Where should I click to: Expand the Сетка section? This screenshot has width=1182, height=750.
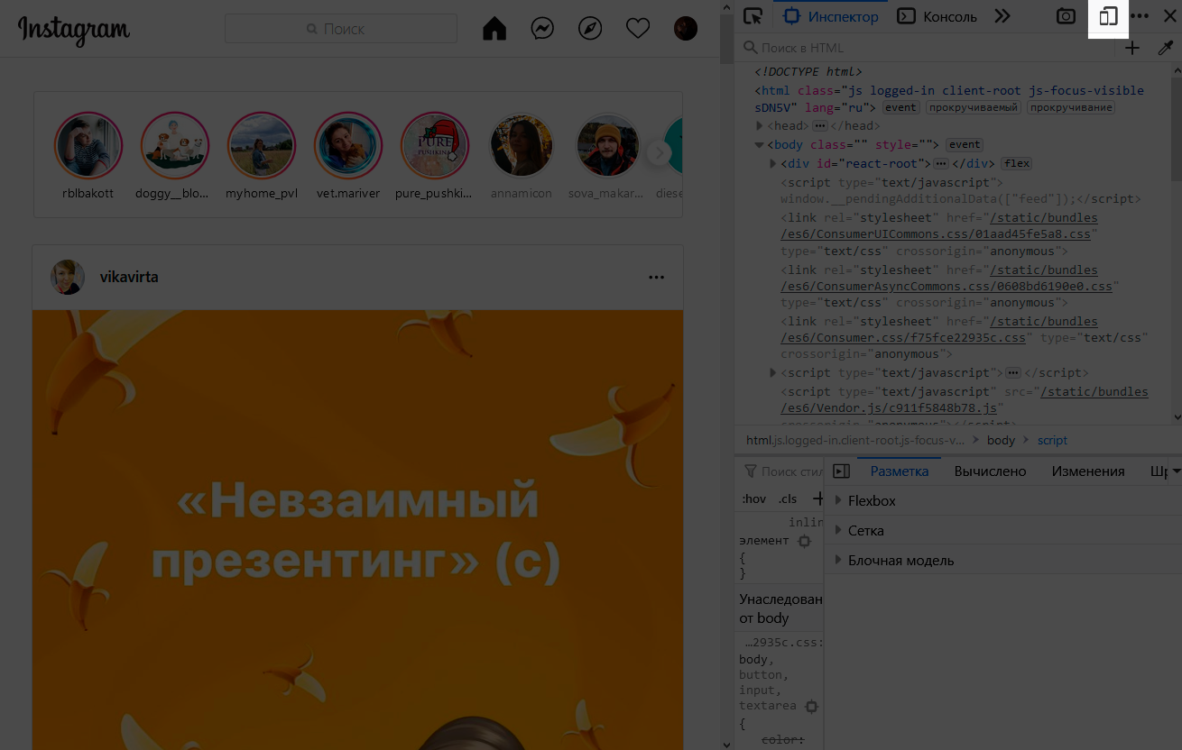(838, 531)
